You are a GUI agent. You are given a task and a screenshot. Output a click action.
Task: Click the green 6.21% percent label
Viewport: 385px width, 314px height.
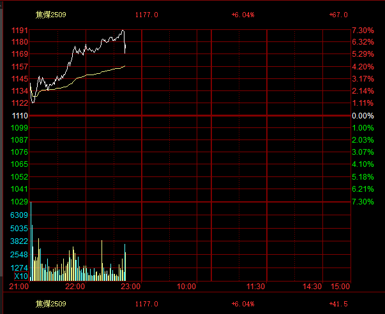coord(363,189)
